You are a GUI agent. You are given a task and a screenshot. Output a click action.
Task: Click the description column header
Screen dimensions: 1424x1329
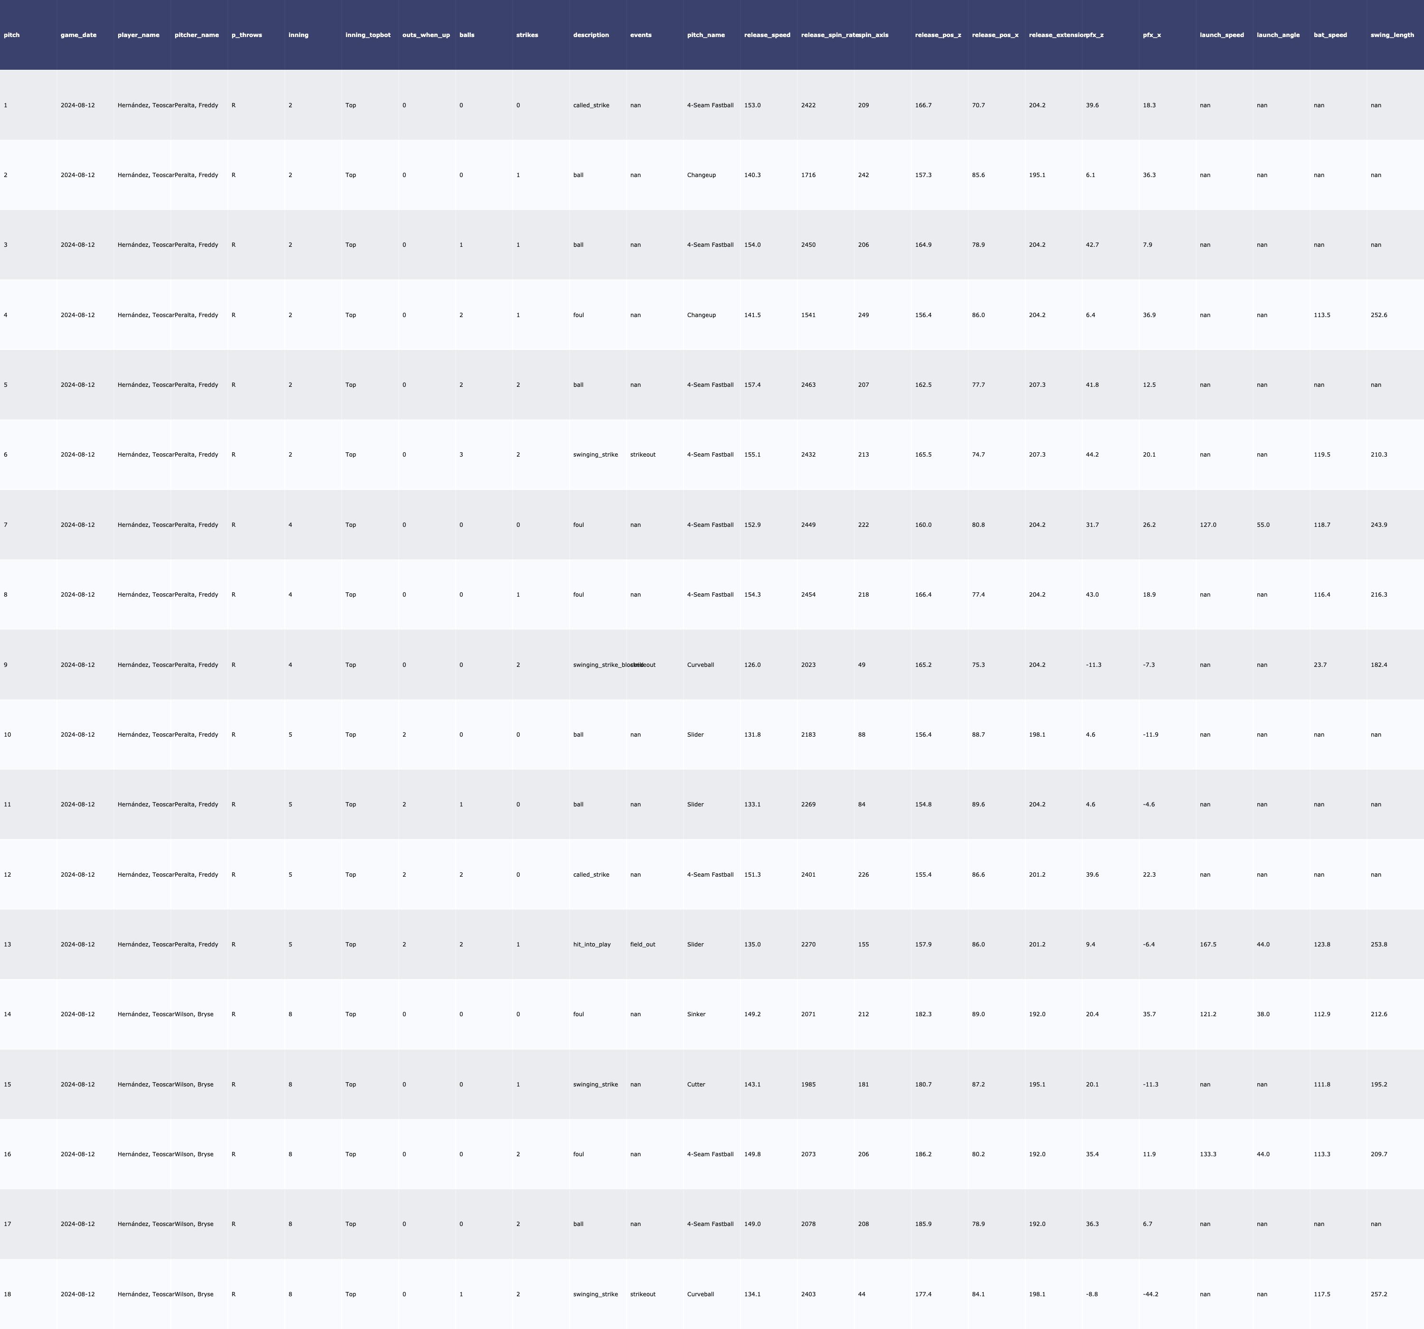pos(590,35)
